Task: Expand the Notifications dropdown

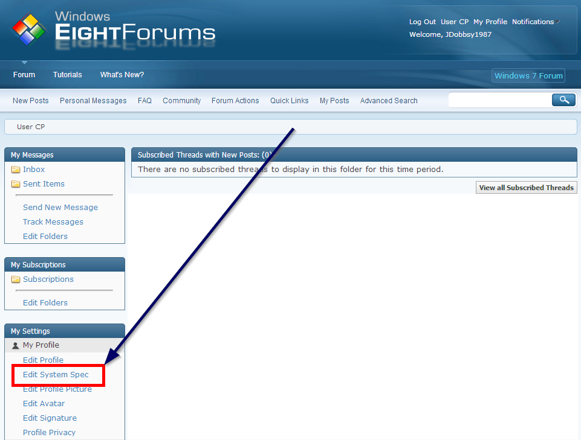Action: click(x=536, y=22)
